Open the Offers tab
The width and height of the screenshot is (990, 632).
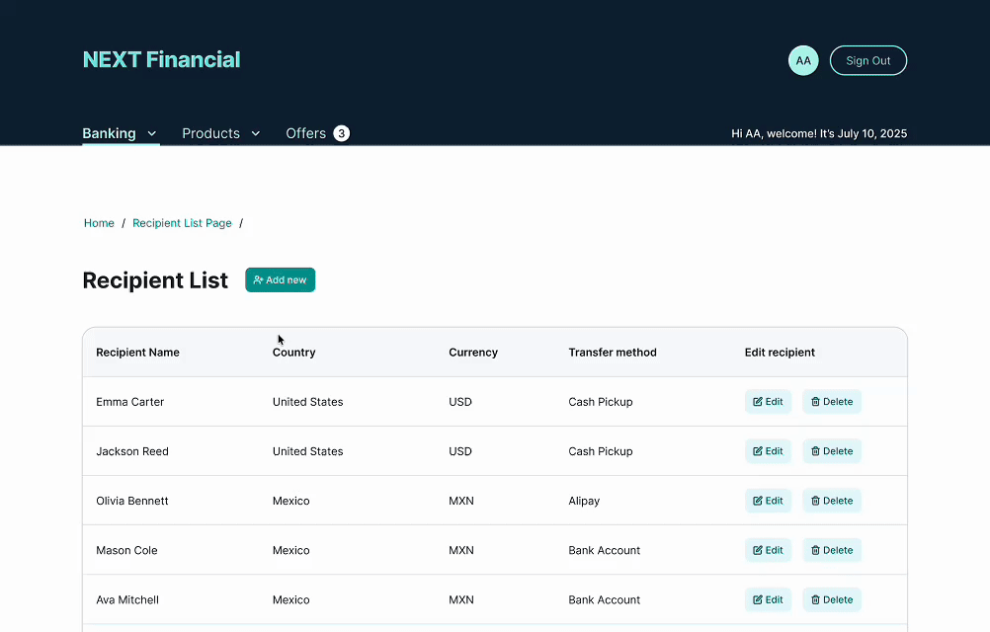[x=305, y=133]
